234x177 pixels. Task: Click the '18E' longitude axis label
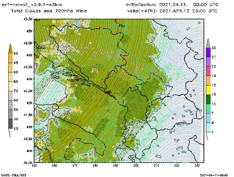(96, 166)
